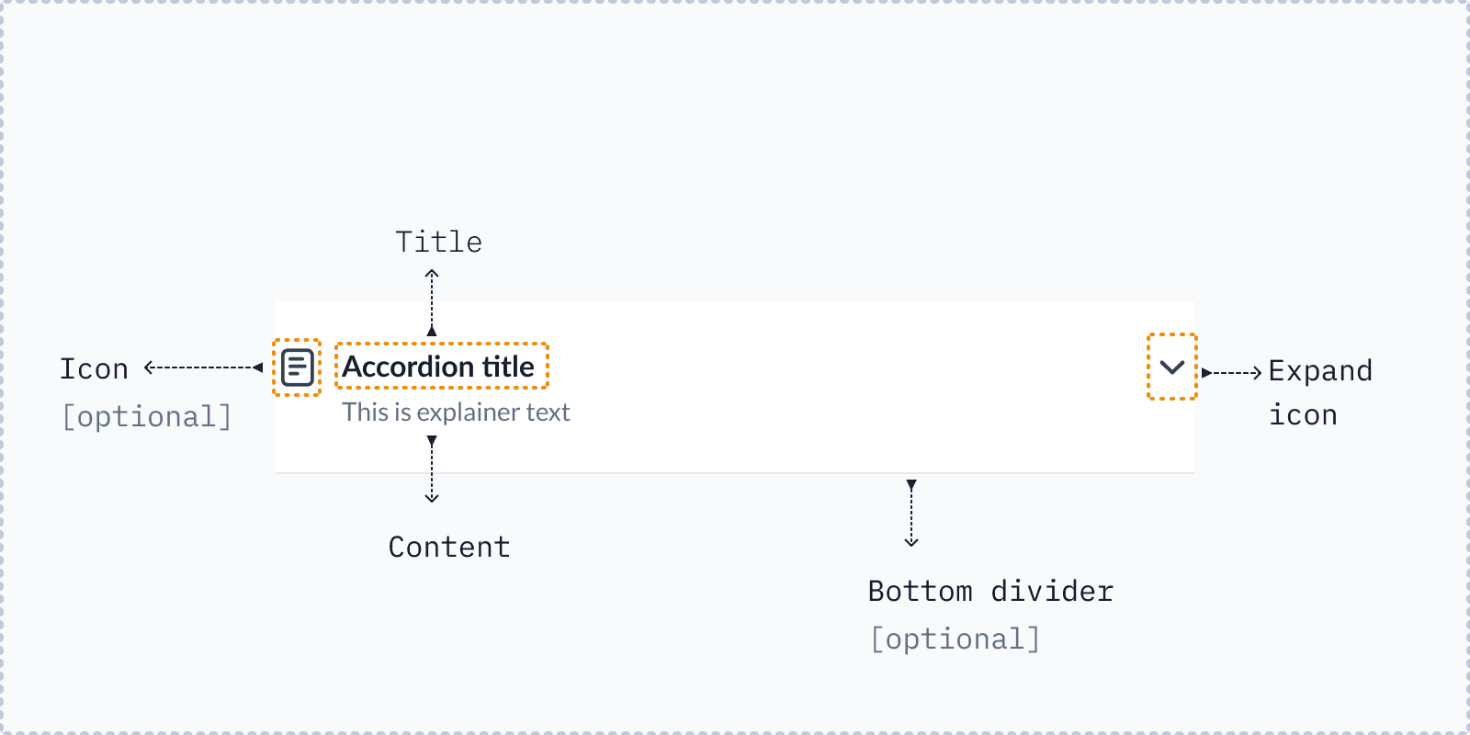Image resolution: width=1470 pixels, height=735 pixels.
Task: Click the "Expand icon" annotation label
Action: coord(1320,392)
